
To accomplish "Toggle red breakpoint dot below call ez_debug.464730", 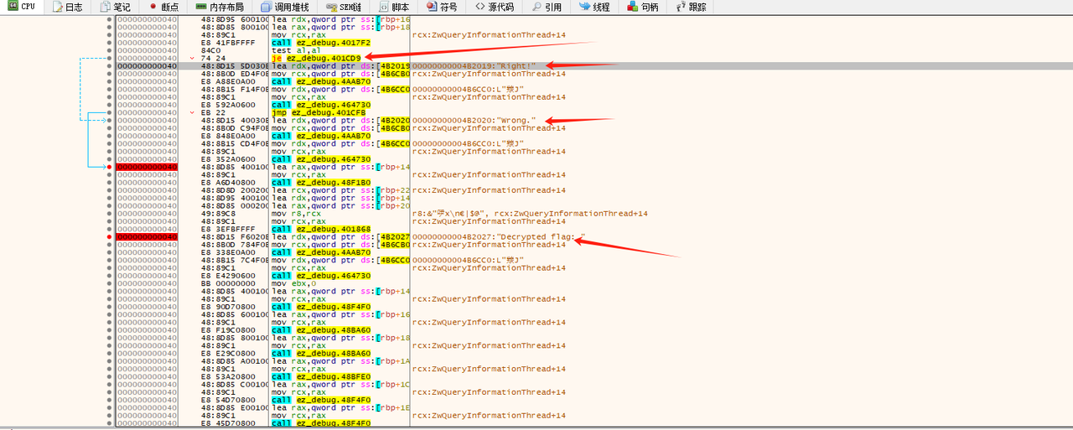I will pos(110,168).
